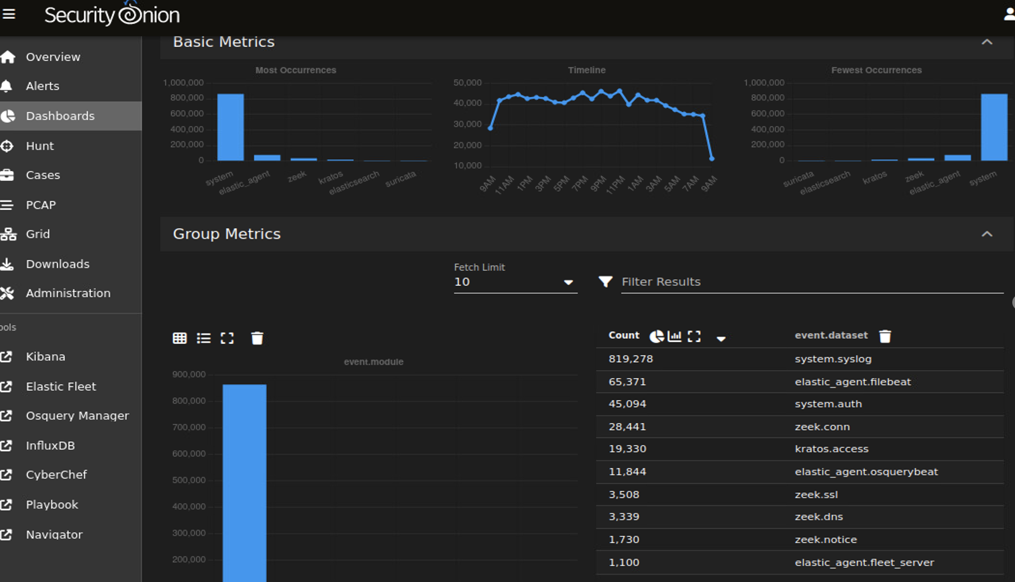Show bar chart for Count table
Screen dimensions: 1015x582
pyautogui.click(x=675, y=336)
